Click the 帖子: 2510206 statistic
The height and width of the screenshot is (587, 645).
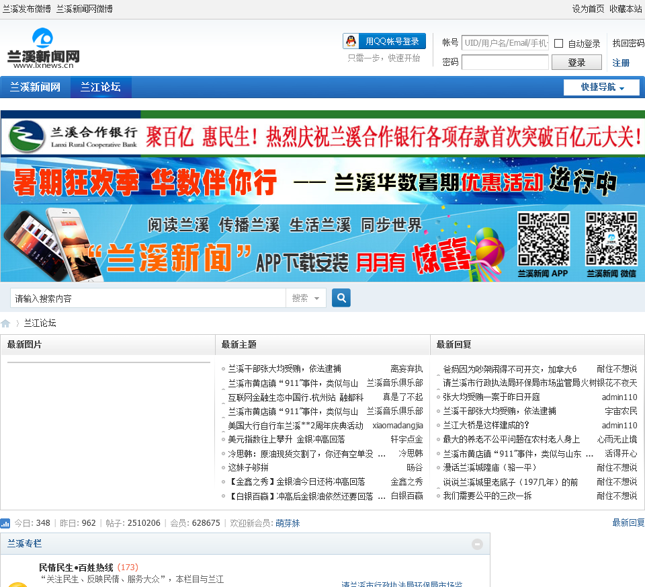coord(133,523)
